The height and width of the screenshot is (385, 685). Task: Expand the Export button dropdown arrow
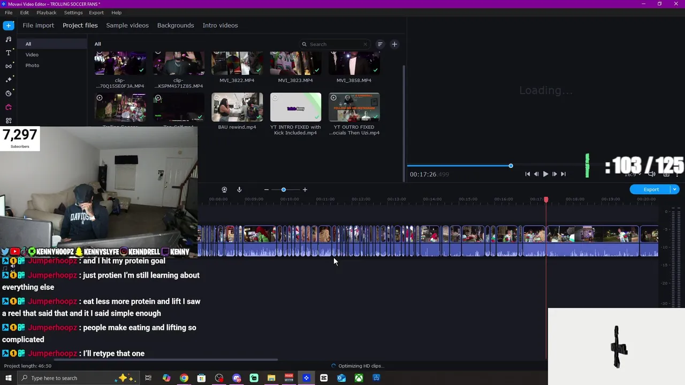675,189
